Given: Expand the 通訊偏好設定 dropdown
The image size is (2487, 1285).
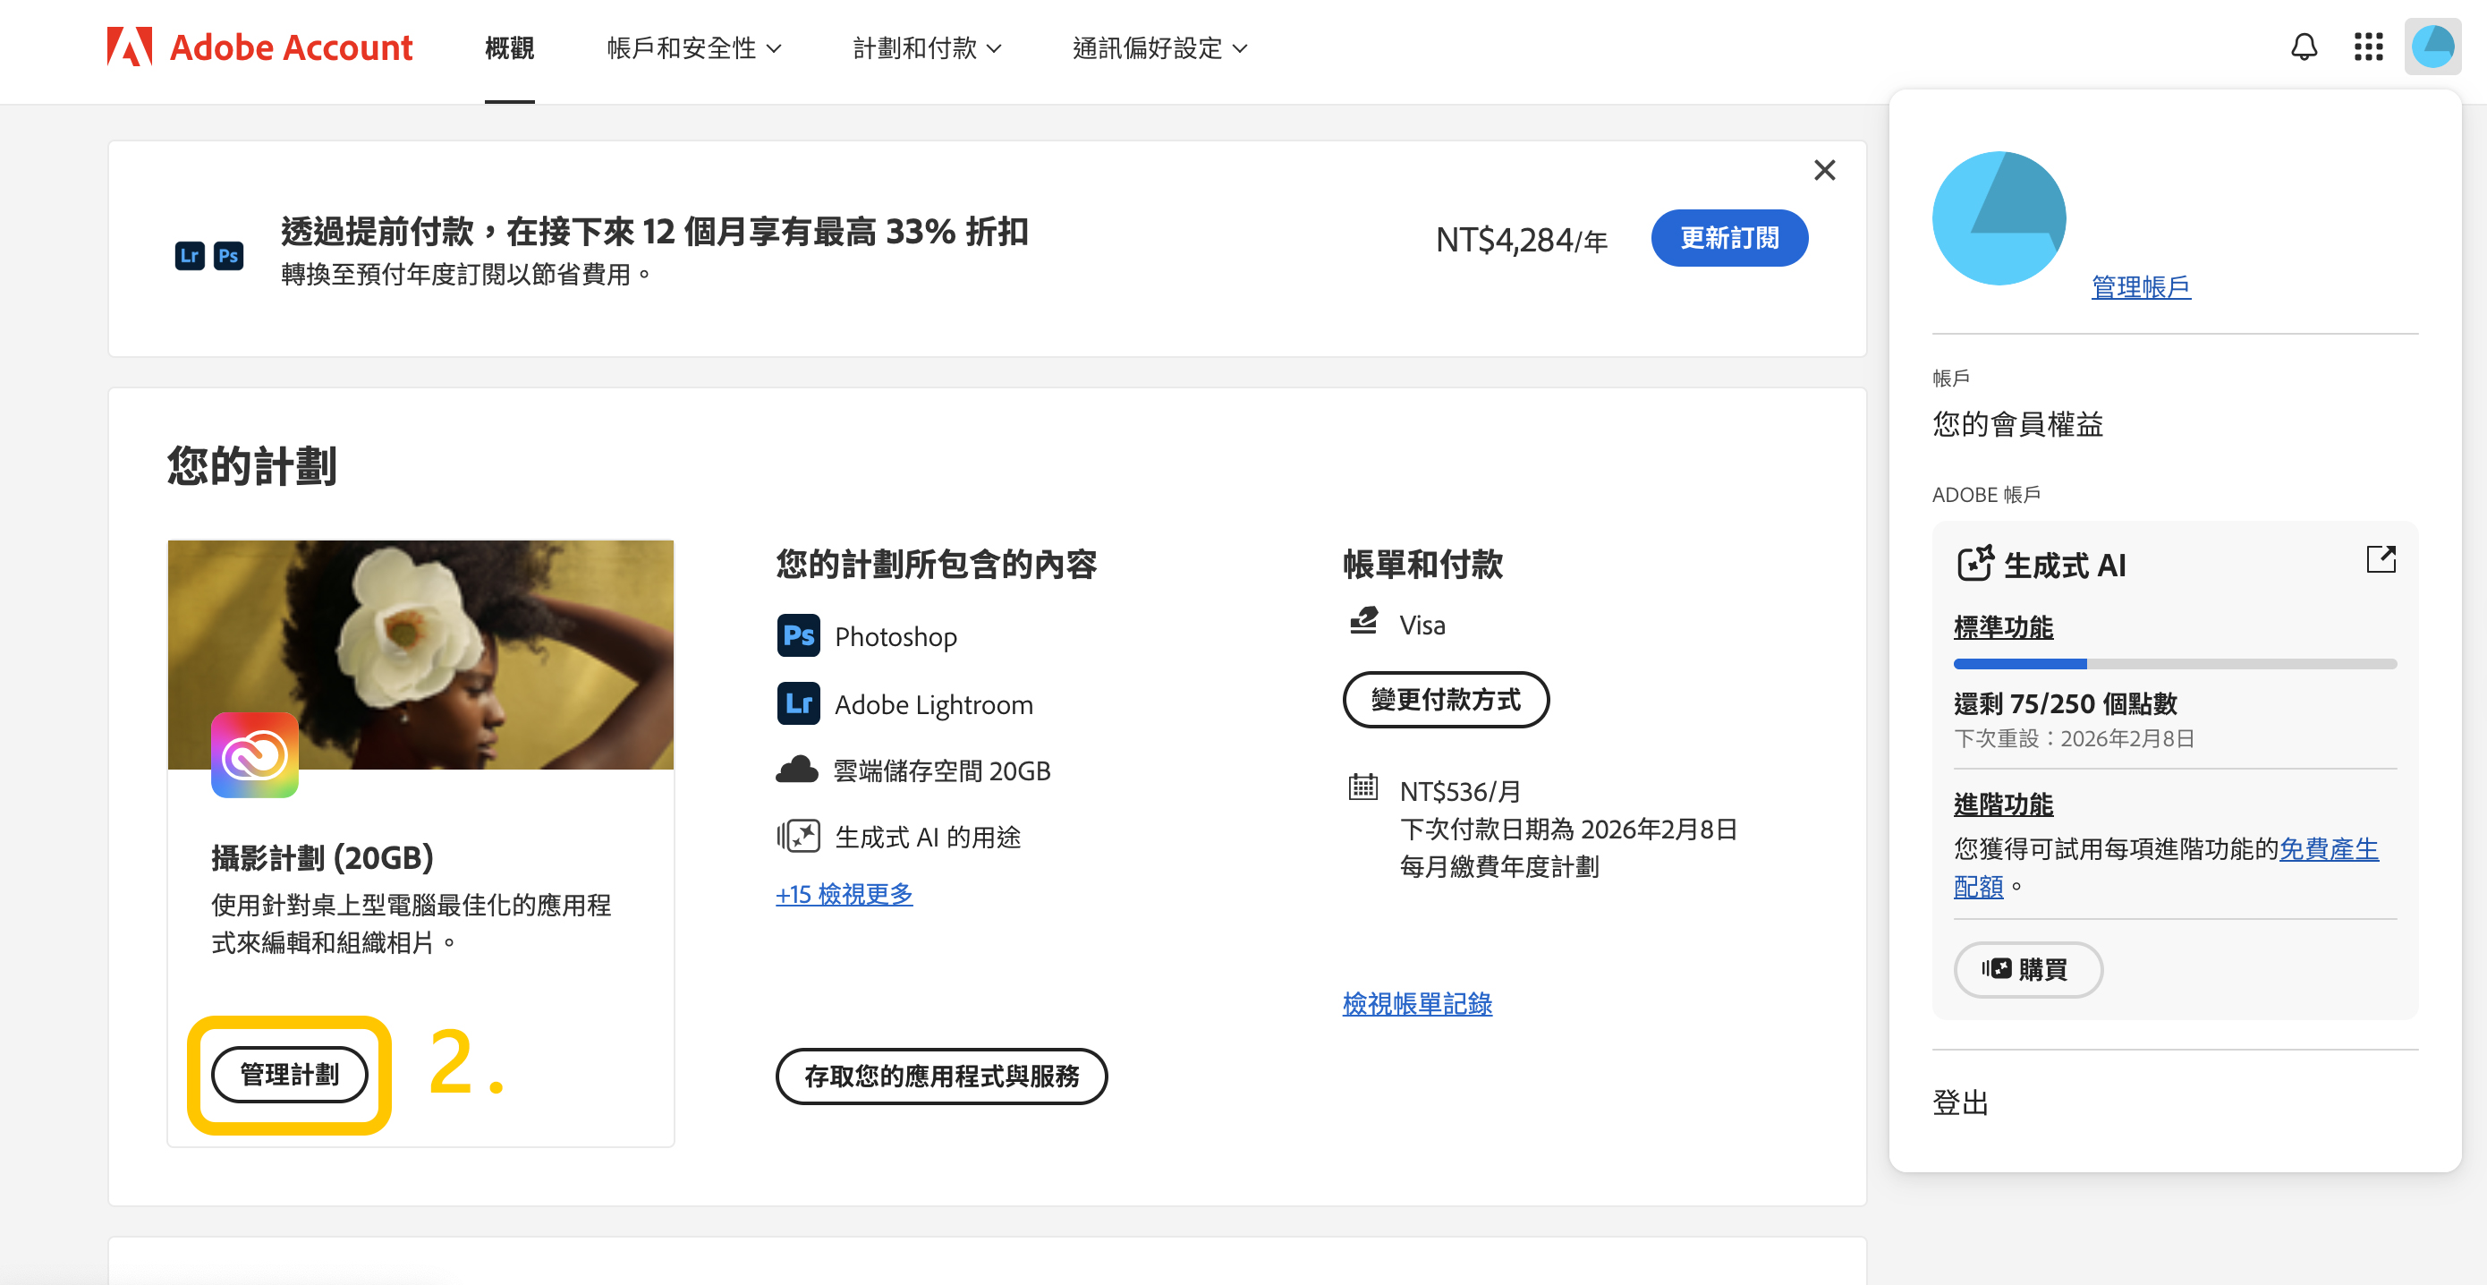Looking at the screenshot, I should click(1159, 47).
